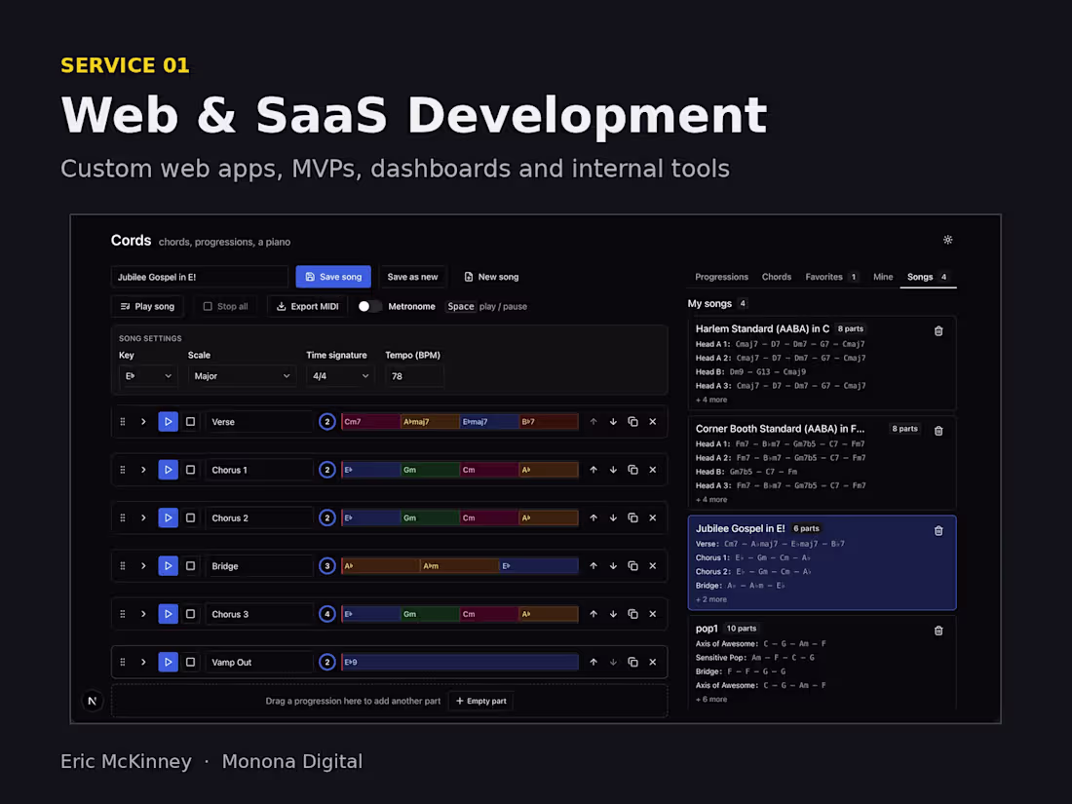Viewport: 1072px width, 804px height.
Task: Open the Key dropdown
Action: point(148,376)
